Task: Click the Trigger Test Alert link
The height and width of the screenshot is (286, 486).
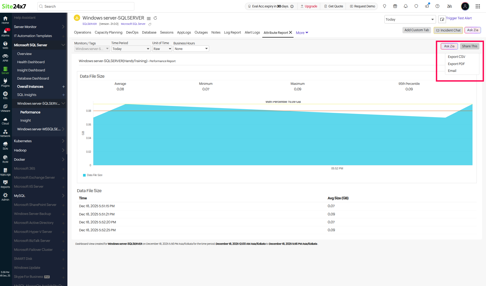Action: 459,18
